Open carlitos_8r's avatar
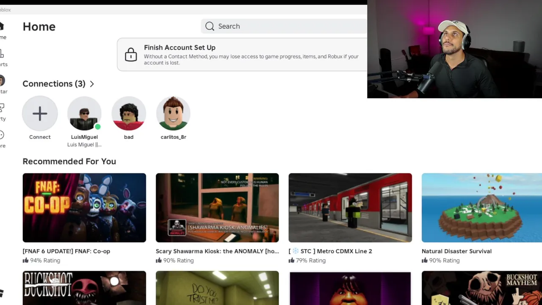The width and height of the screenshot is (542, 305). pos(173,114)
